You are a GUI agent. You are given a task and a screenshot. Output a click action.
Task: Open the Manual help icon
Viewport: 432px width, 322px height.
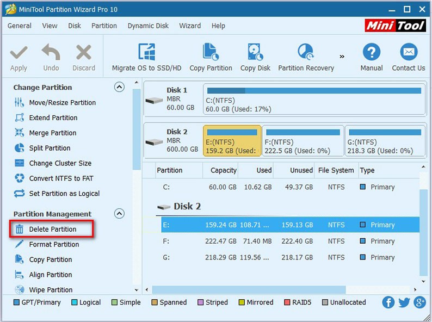pyautogui.click(x=372, y=52)
